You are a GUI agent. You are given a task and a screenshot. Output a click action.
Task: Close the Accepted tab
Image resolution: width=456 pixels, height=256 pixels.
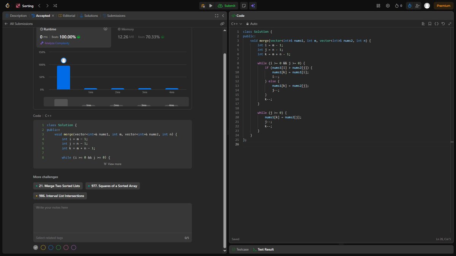(53, 16)
